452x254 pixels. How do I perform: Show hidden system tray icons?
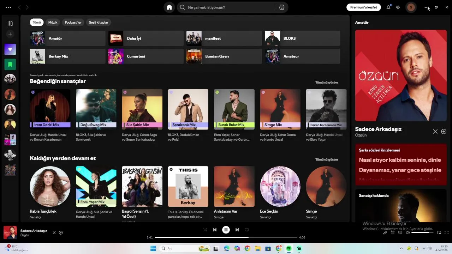[x=401, y=248]
